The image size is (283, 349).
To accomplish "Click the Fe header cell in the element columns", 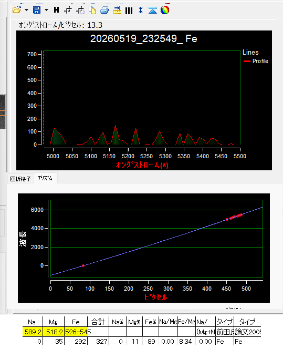I will [76, 322].
